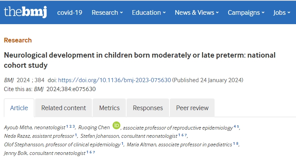
Task: Expand the Campaigns menu
Action: pyautogui.click(x=246, y=12)
